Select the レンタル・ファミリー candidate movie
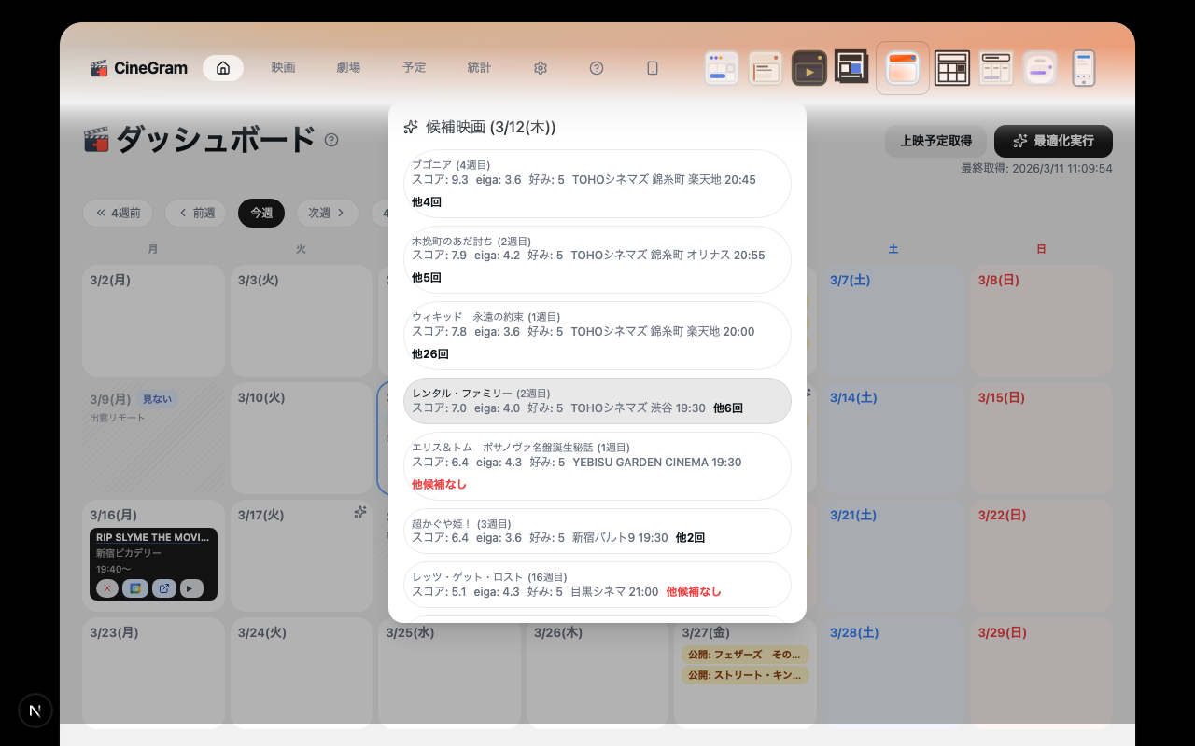 point(597,401)
